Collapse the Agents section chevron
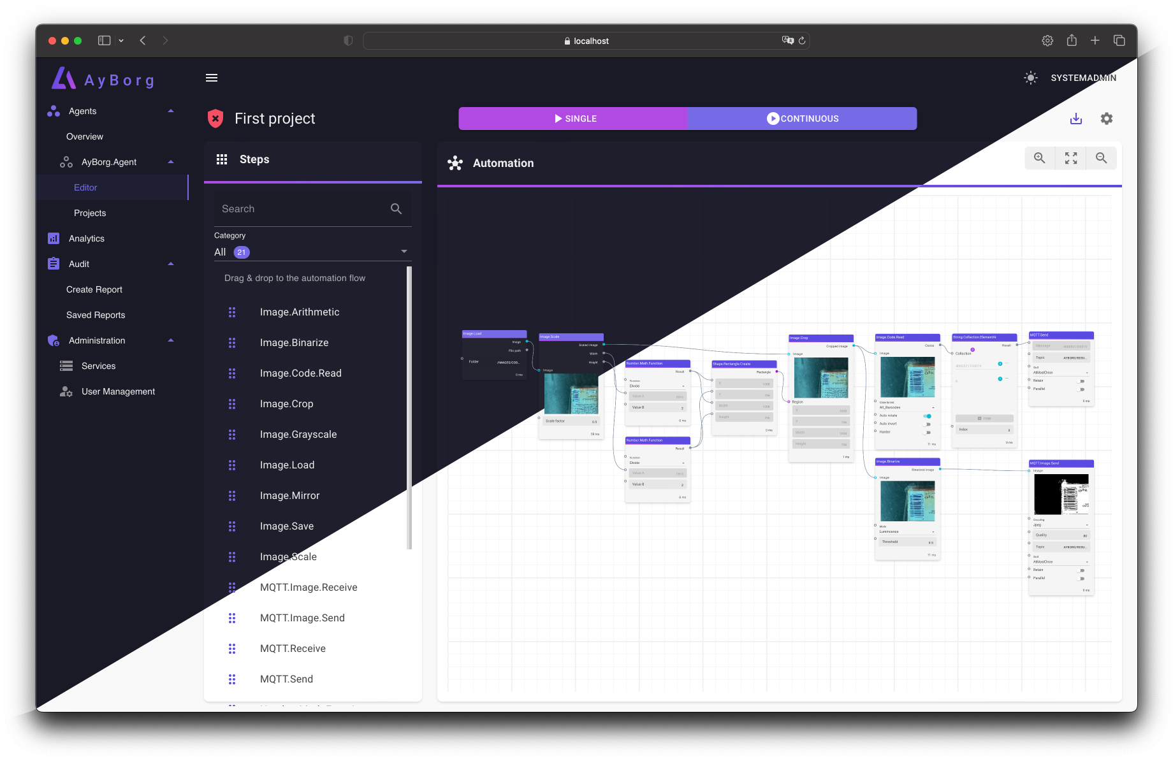The image size is (1173, 759). pos(171,111)
